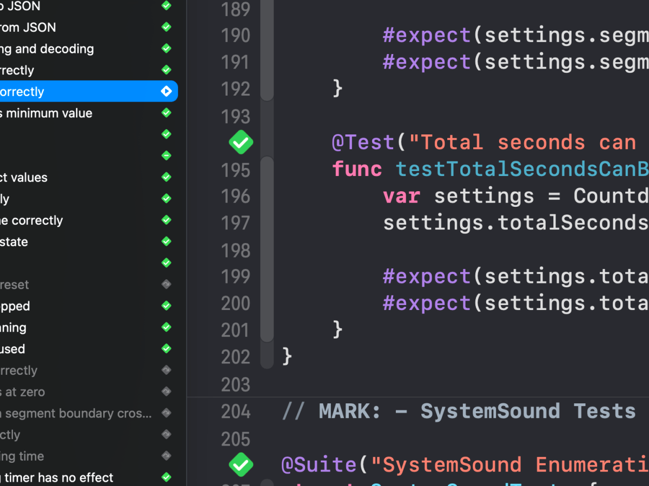This screenshot has height=486, width=649.
Task: Click status icon next to minimum value test
Action: click(x=166, y=113)
